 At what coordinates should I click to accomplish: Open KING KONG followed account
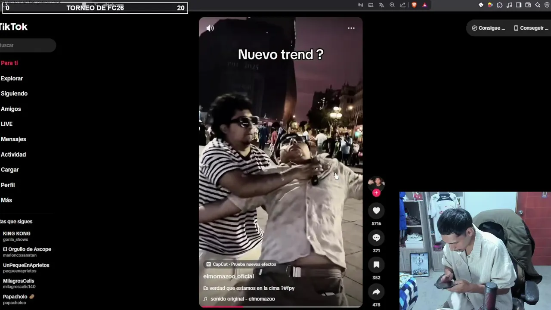tap(16, 236)
